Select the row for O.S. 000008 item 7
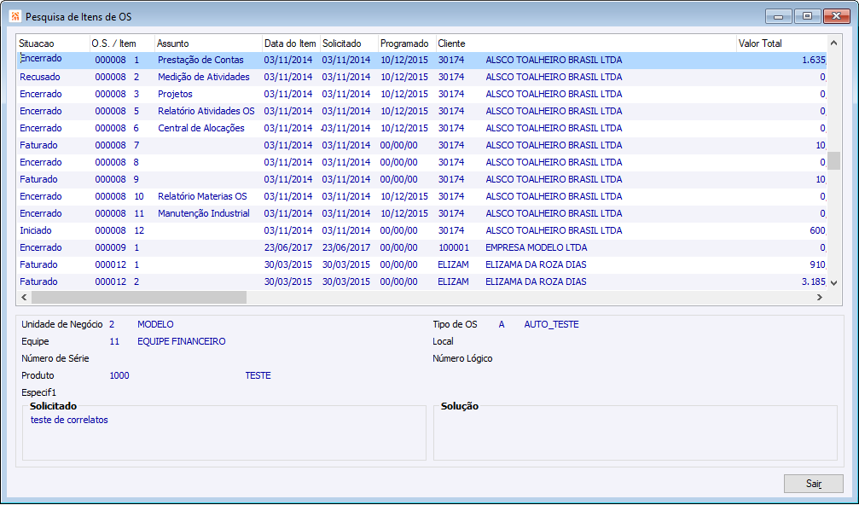 [422, 145]
